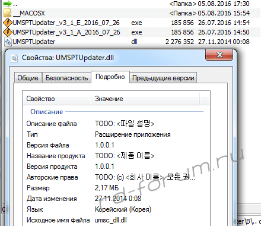Click the properties dialog title icon
261x226 pixels.
click(x=14, y=58)
